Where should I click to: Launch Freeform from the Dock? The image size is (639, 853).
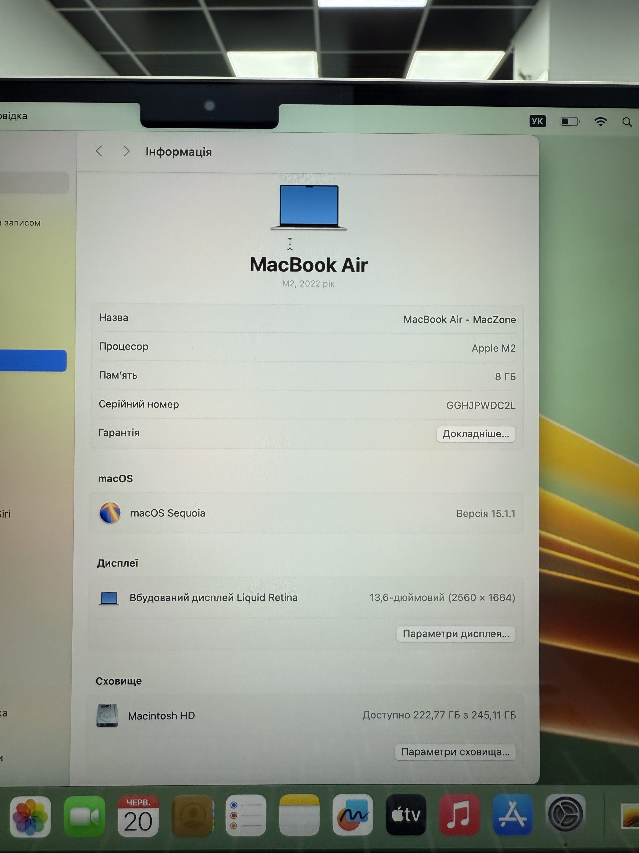353,814
